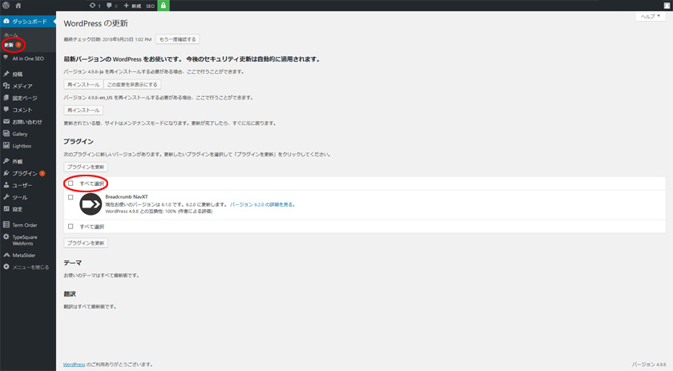Open Term Order menu label

(x=25, y=225)
